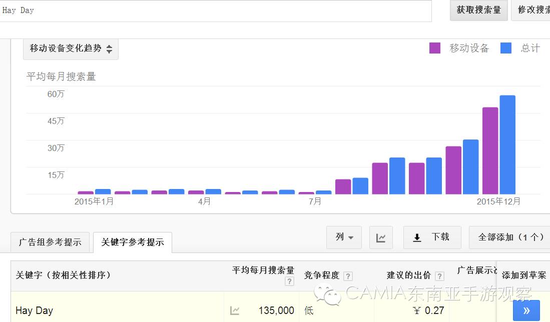Click the 获取搜索量 button
Image resolution: width=550 pixels, height=322 pixels.
(x=479, y=10)
